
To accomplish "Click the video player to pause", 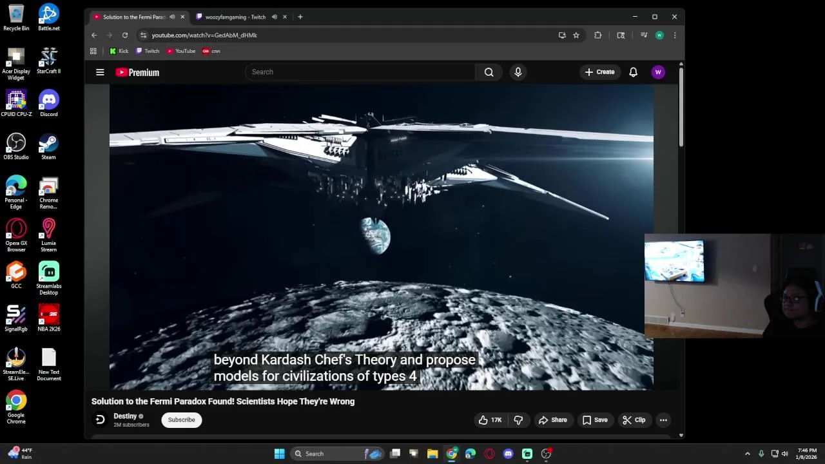I will click(x=381, y=237).
